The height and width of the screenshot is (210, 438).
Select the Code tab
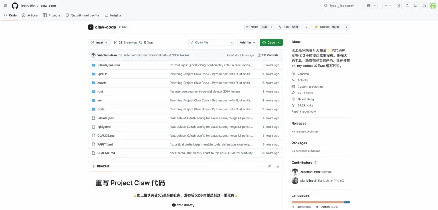pyautogui.click(x=10, y=15)
